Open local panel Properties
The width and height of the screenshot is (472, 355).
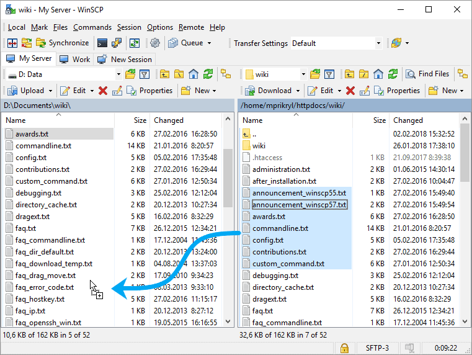pos(149,91)
